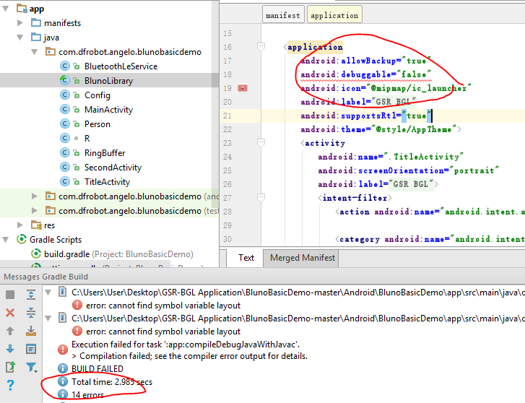Switch to the Merged Manifest tab
The width and height of the screenshot is (525, 403).
pos(302,258)
